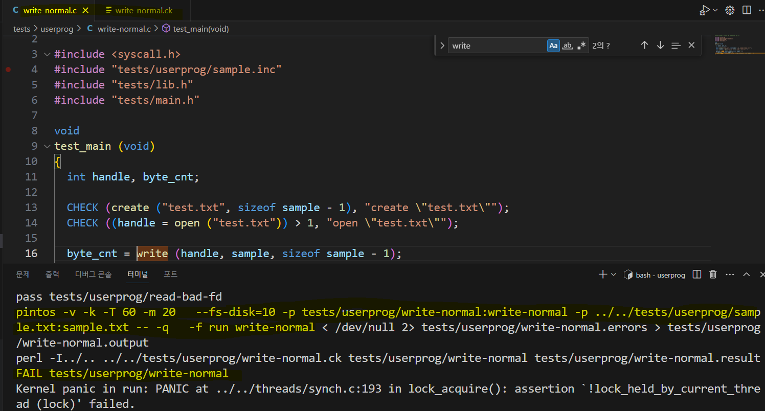Select userprog in the breadcrumb path
The image size is (765, 411).
[x=57, y=29]
